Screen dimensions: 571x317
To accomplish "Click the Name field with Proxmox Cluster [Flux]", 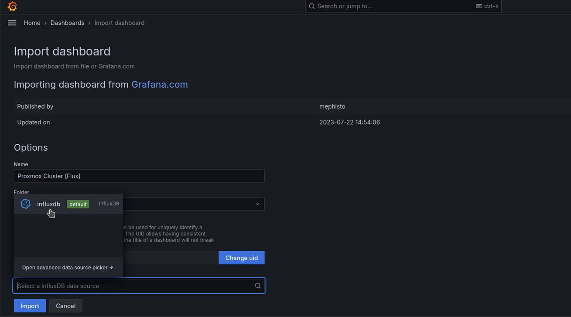I will click(139, 176).
